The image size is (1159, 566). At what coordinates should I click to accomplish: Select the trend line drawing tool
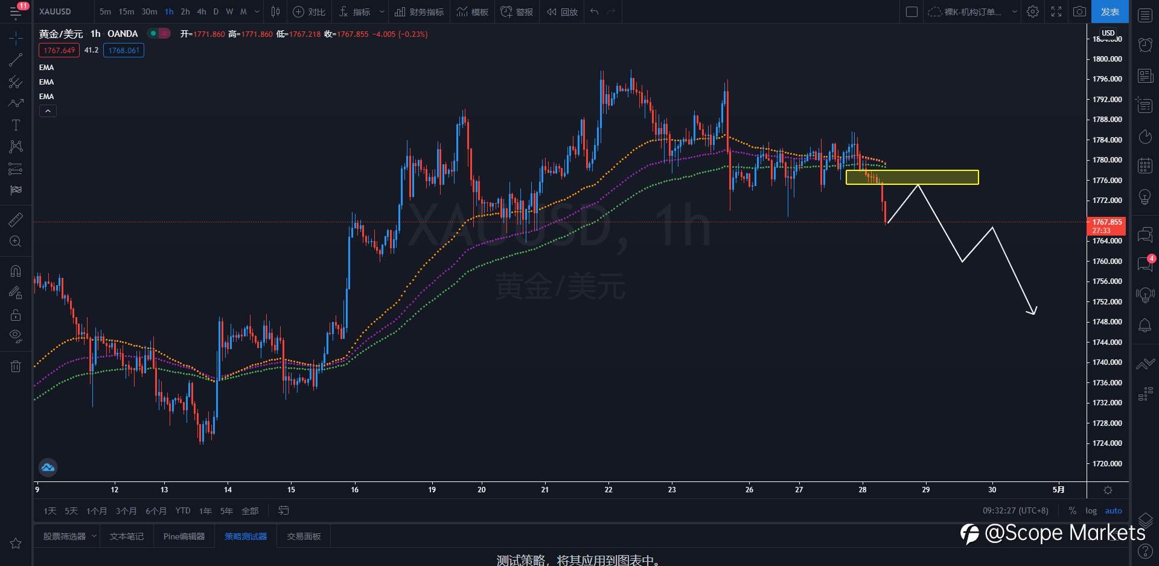click(16, 60)
